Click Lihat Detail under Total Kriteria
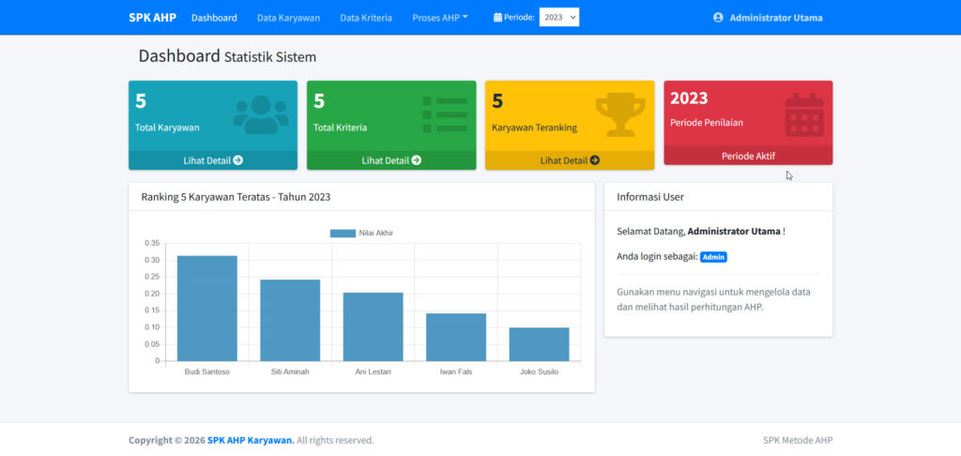Viewport: 961px width, 456px height. (391, 160)
